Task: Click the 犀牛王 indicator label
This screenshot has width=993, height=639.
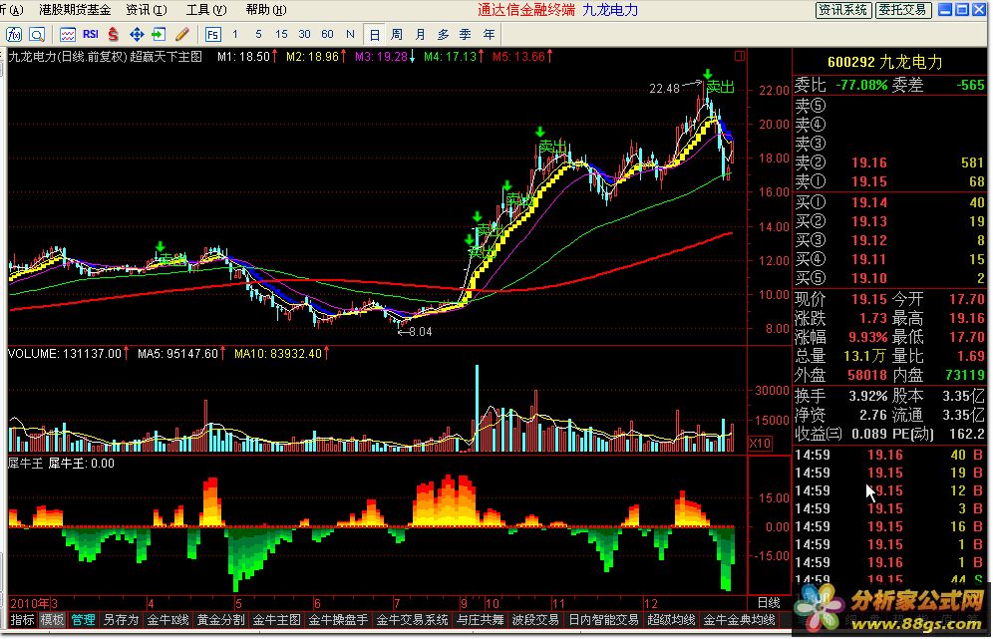Action: (25, 464)
